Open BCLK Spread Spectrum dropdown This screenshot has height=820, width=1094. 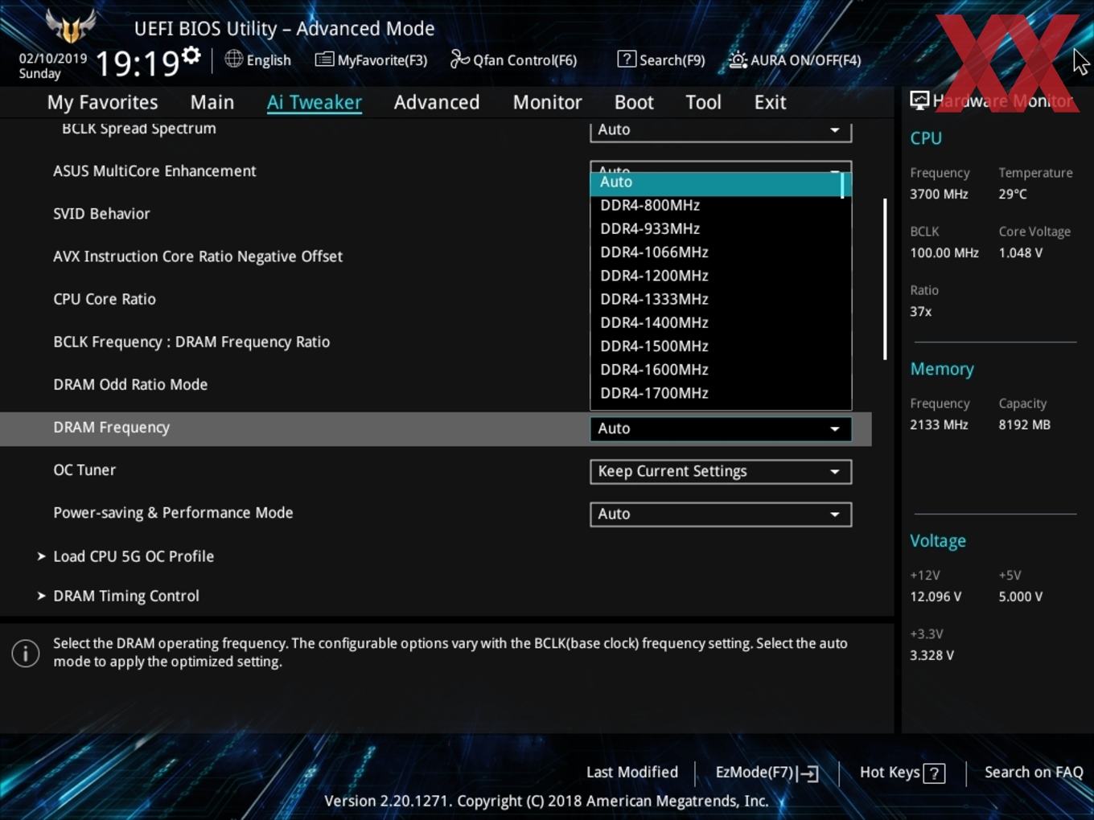coord(721,130)
